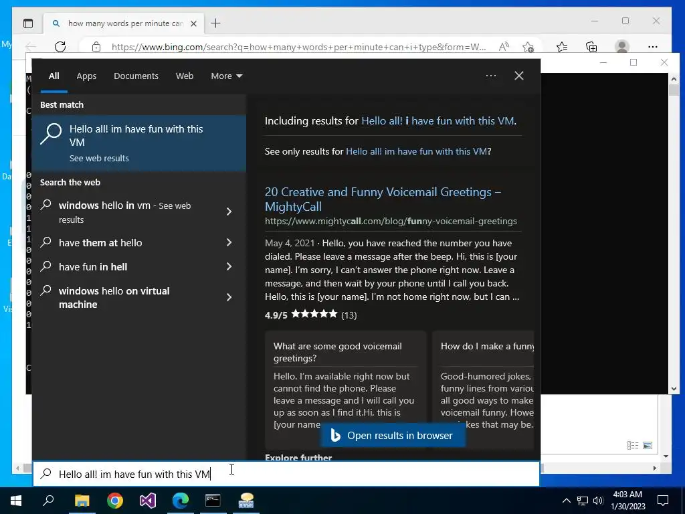Open Visual Studio from the taskbar

[148, 501]
